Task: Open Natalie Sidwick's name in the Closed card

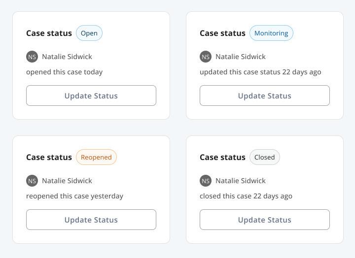Action: (x=241, y=181)
